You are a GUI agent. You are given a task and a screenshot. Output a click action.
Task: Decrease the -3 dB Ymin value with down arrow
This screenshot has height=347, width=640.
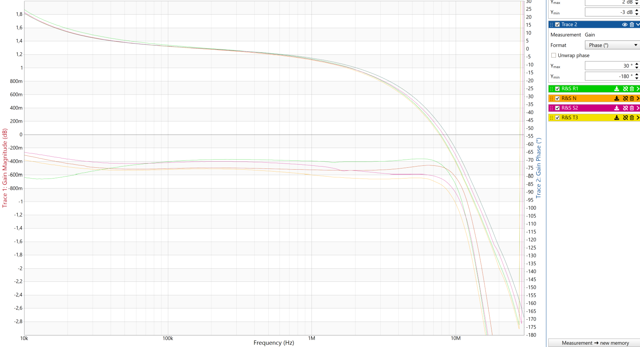pyautogui.click(x=637, y=14)
